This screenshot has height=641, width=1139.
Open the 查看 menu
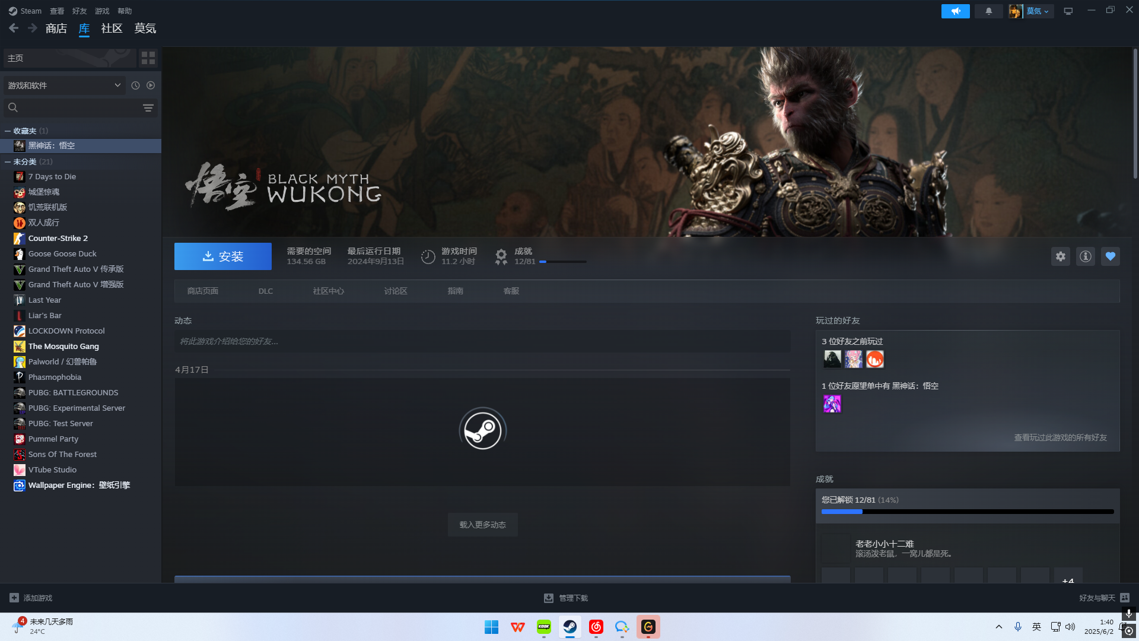click(57, 11)
